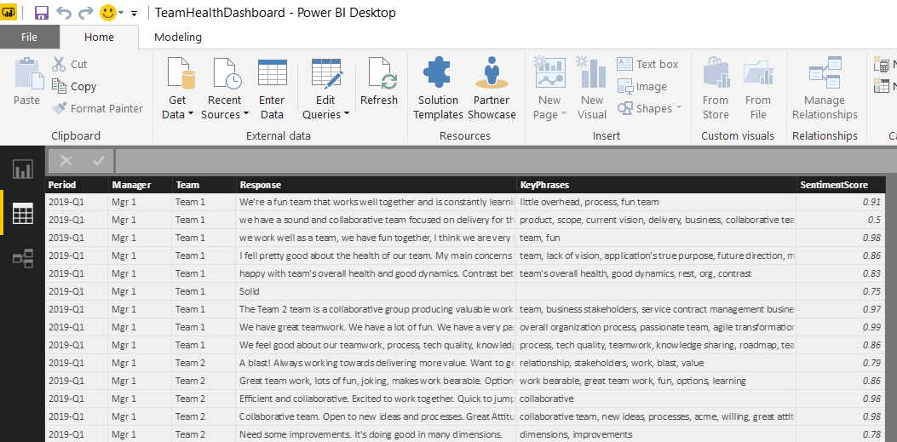Click the Power BI logo icon
This screenshot has width=897, height=442.
tap(9, 12)
